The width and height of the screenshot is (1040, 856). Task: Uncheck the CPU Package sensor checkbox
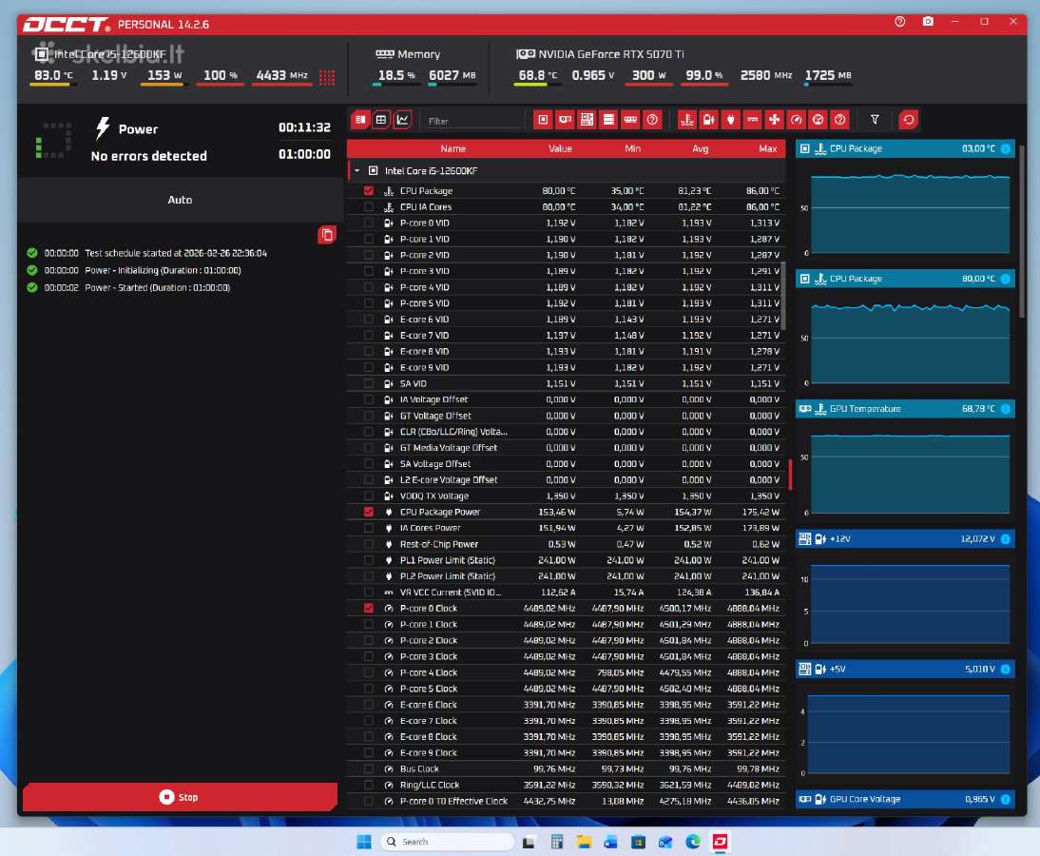[369, 190]
